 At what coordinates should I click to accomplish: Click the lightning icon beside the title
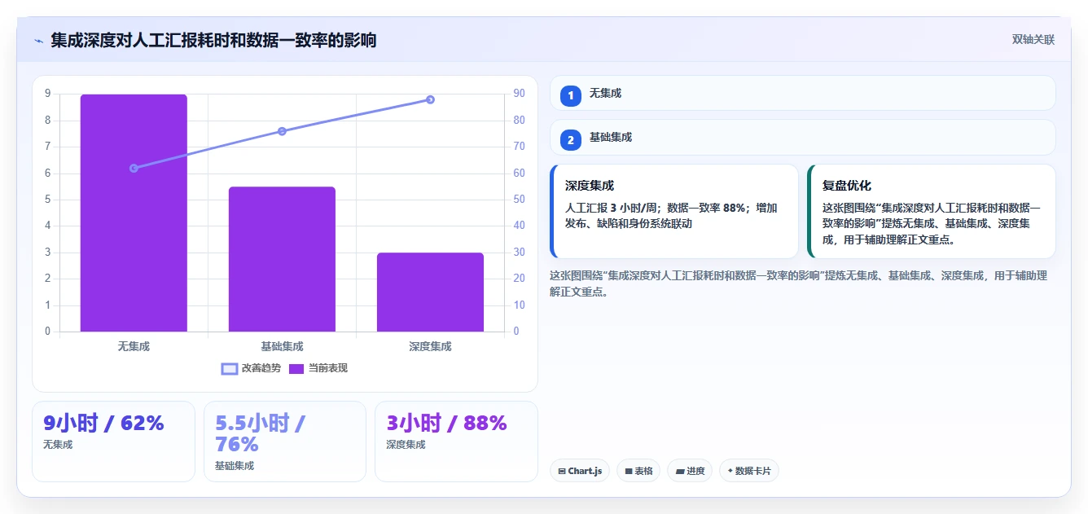[x=38, y=40]
